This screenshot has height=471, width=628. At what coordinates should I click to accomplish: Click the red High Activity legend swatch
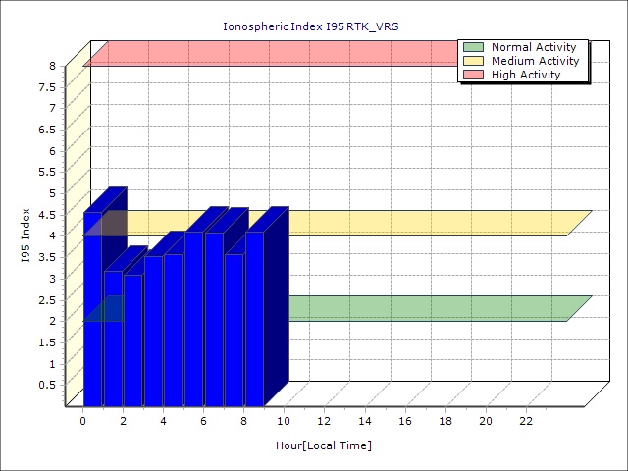tap(473, 75)
